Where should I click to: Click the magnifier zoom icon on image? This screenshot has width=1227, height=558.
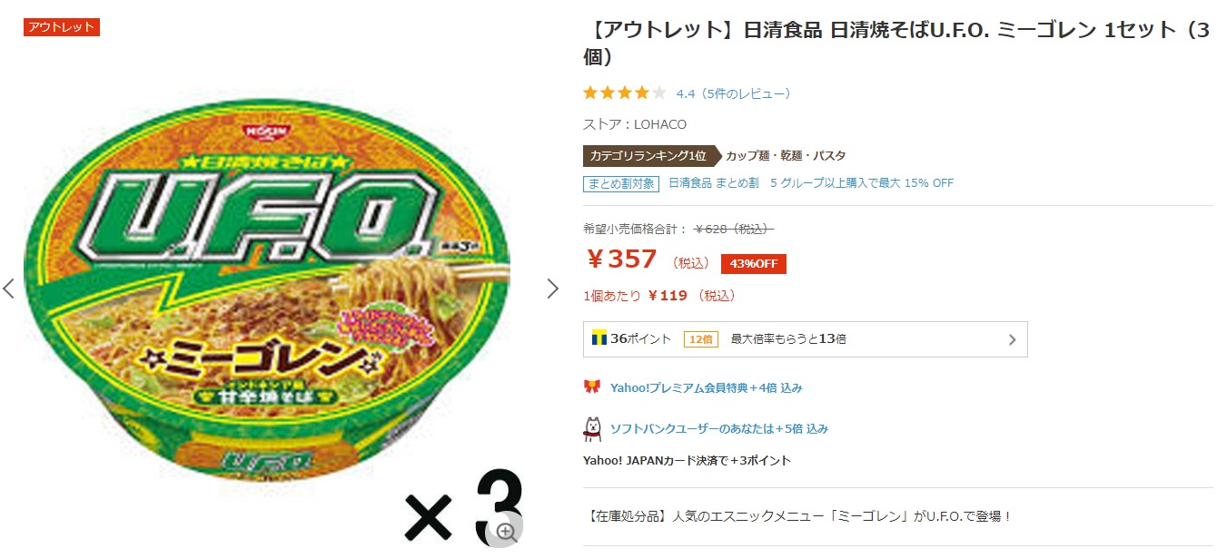pos(506,532)
